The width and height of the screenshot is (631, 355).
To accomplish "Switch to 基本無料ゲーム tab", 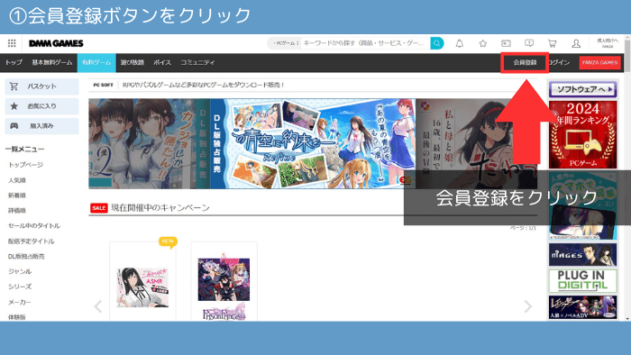I will (x=52, y=62).
